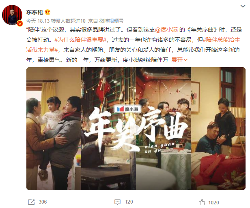Click the repost share icon

click(x=31, y=202)
